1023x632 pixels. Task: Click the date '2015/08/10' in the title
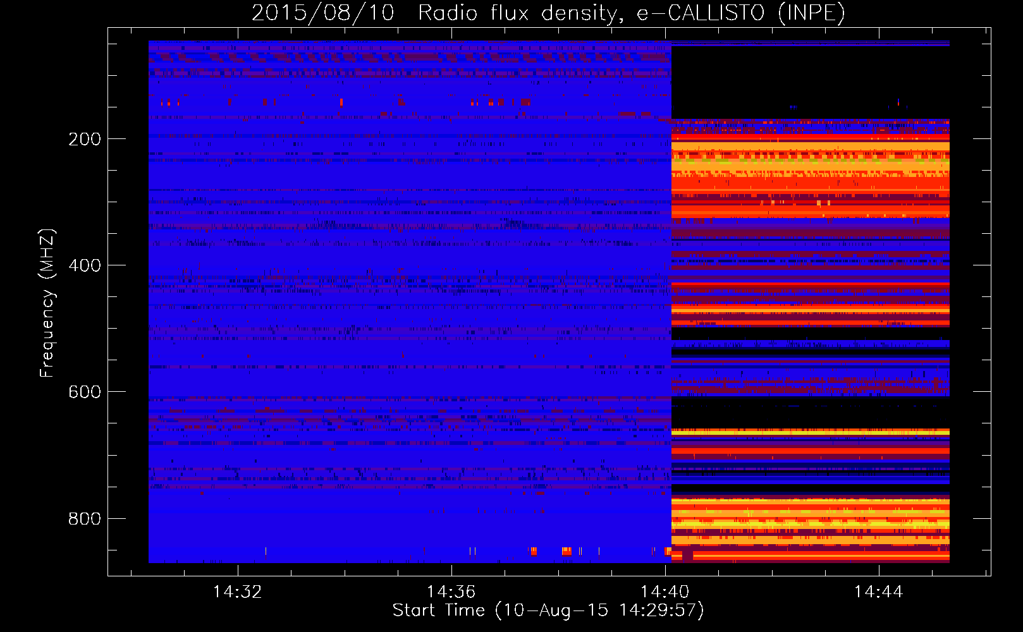tap(323, 13)
